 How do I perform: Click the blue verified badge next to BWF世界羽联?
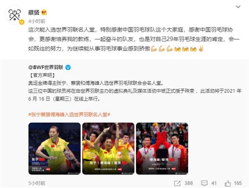click(x=68, y=67)
